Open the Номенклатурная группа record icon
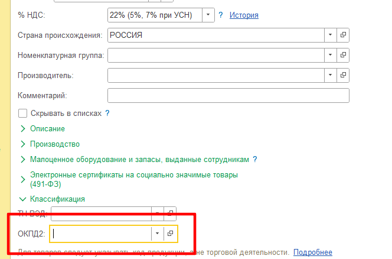The width and height of the screenshot is (392, 259). point(343,56)
